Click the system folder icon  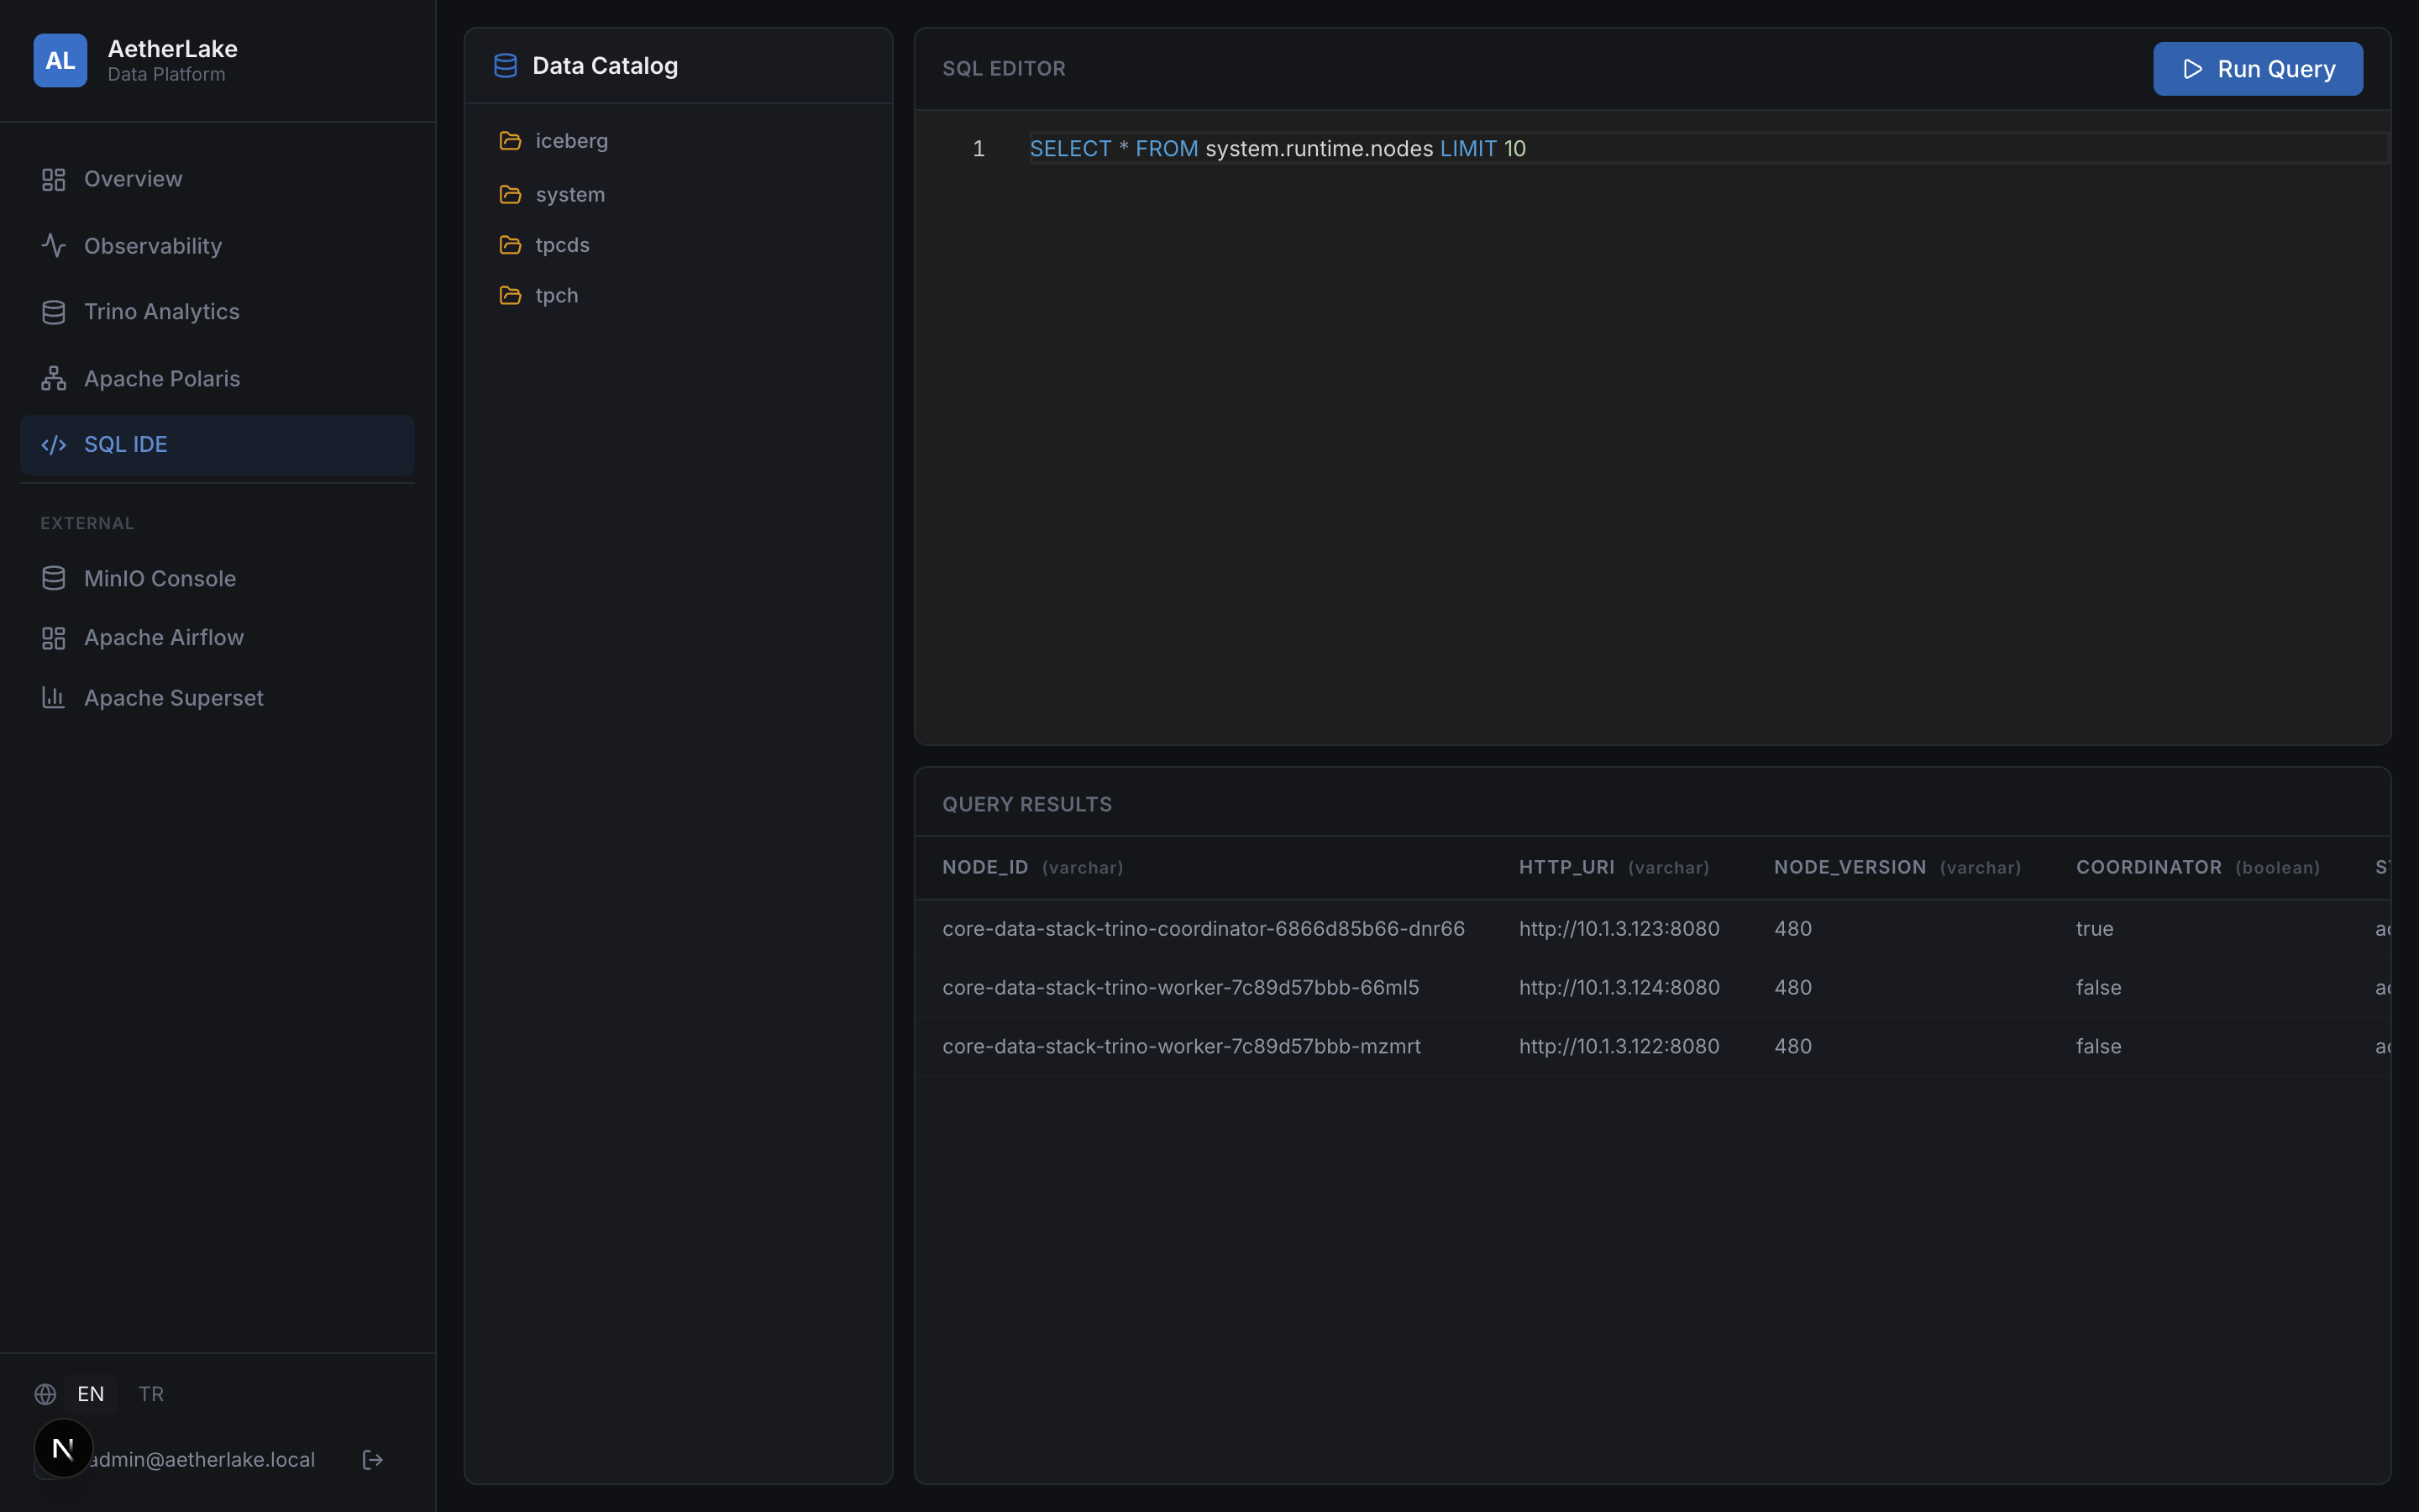click(x=511, y=194)
